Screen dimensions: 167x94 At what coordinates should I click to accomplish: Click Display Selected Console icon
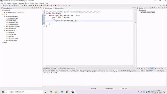pyautogui.click(x=157, y=68)
